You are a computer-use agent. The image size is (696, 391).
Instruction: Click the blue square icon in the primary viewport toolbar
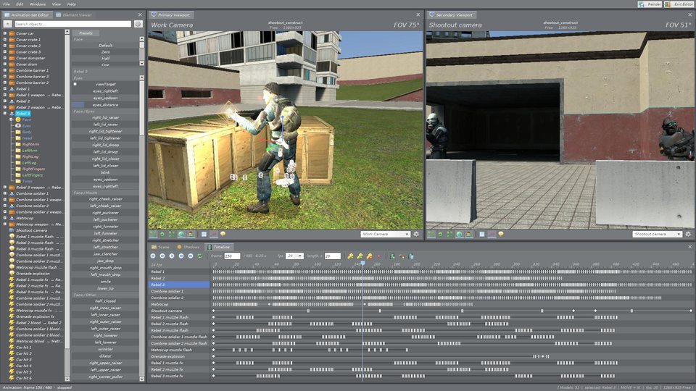click(x=204, y=234)
